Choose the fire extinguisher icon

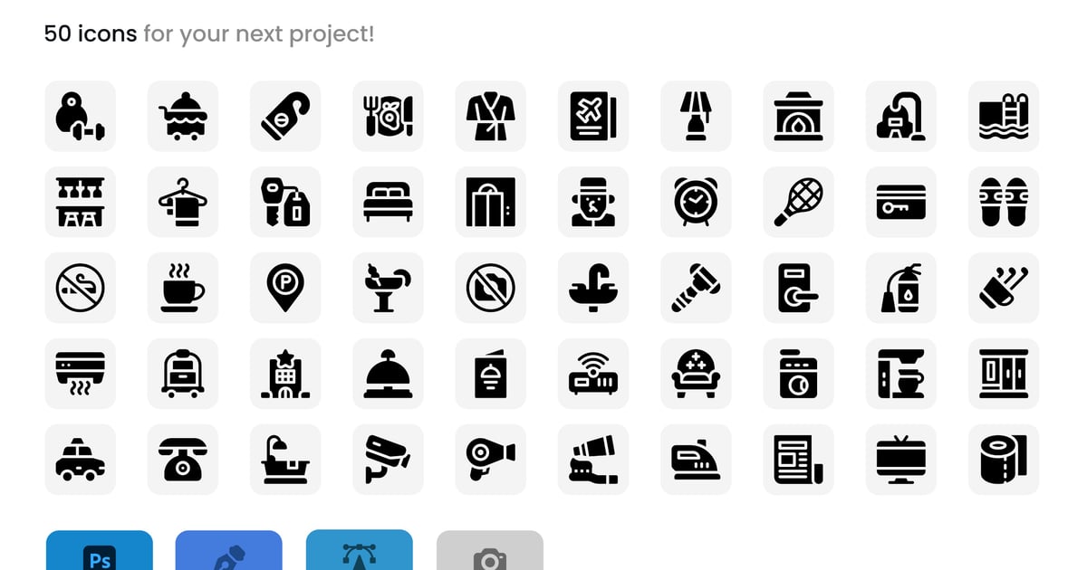tap(900, 288)
